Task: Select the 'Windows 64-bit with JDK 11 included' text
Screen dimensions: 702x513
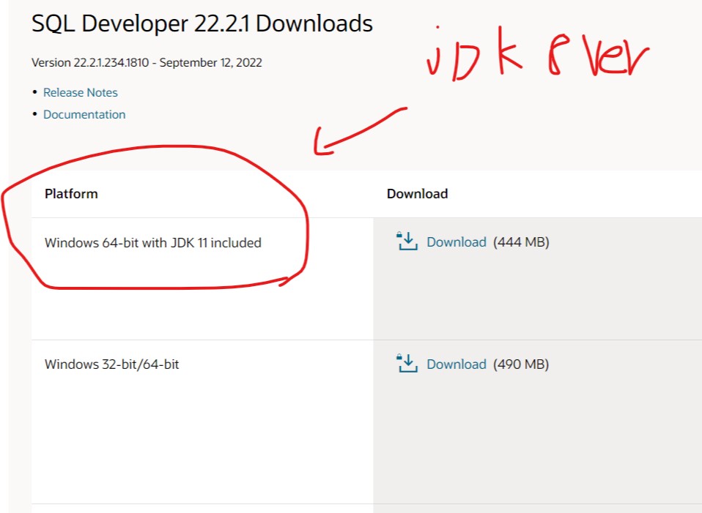Action: pos(153,243)
